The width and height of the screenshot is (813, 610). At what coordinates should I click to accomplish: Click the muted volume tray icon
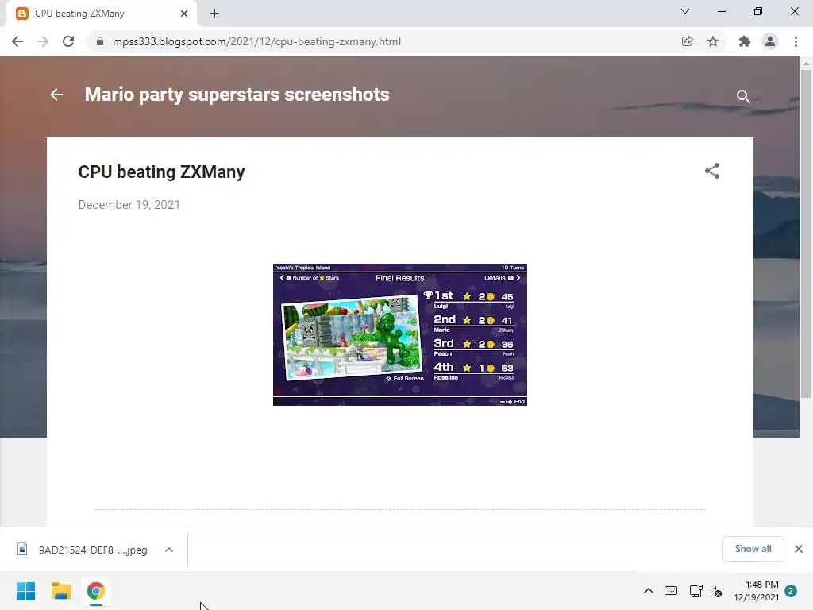click(716, 591)
